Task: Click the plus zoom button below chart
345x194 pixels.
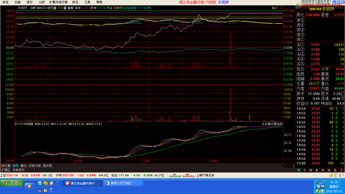Action: tap(285, 166)
